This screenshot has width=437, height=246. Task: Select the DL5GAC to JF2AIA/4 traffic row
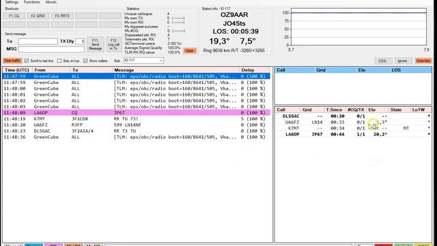point(137,131)
